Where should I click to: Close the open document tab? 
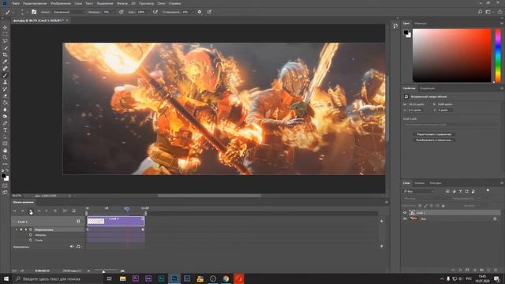[67, 21]
